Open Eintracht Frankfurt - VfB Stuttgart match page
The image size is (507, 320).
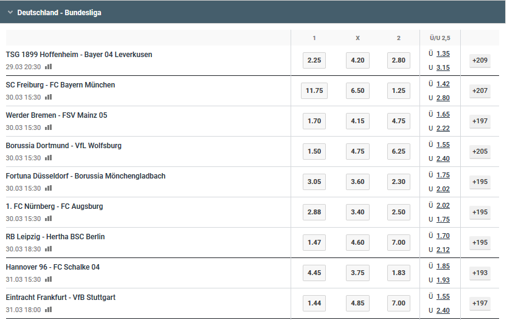coord(60,298)
